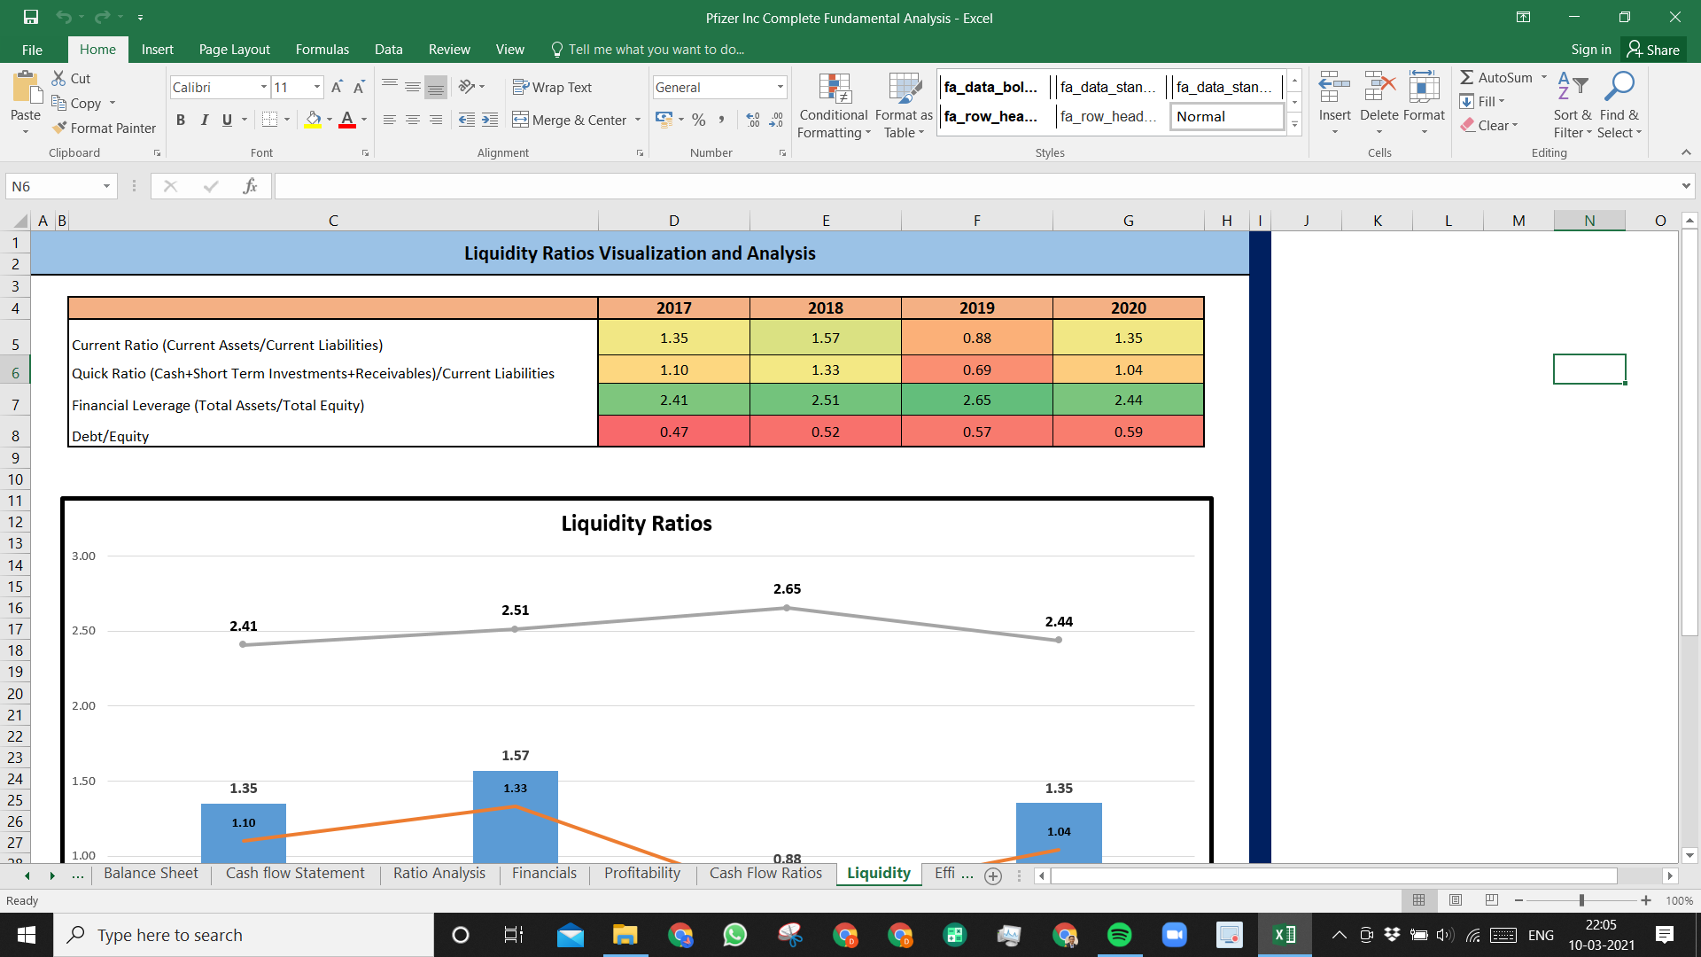
Task: Open the AutoSum dropdown arrow
Action: point(1544,77)
